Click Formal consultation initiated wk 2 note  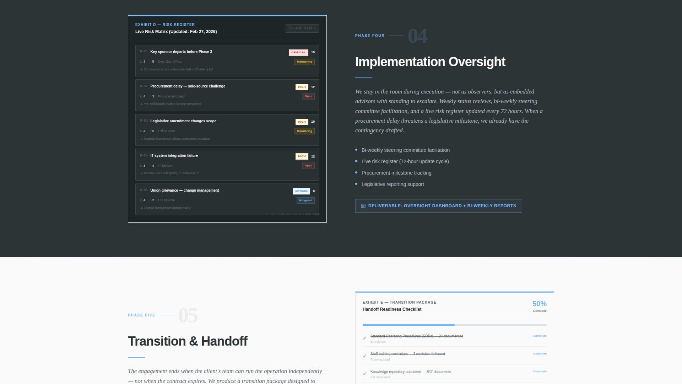(166, 208)
